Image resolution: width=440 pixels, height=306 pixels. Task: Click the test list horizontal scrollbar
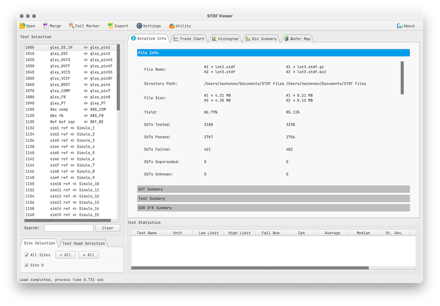pos(68,221)
